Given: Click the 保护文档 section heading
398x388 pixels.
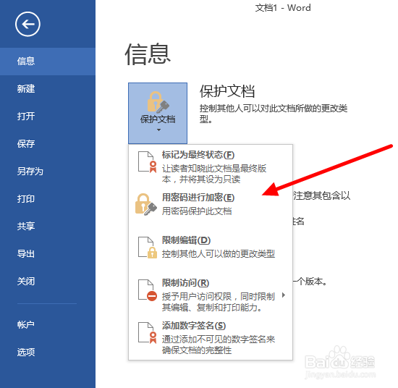Looking at the screenshot, I should 227,91.
